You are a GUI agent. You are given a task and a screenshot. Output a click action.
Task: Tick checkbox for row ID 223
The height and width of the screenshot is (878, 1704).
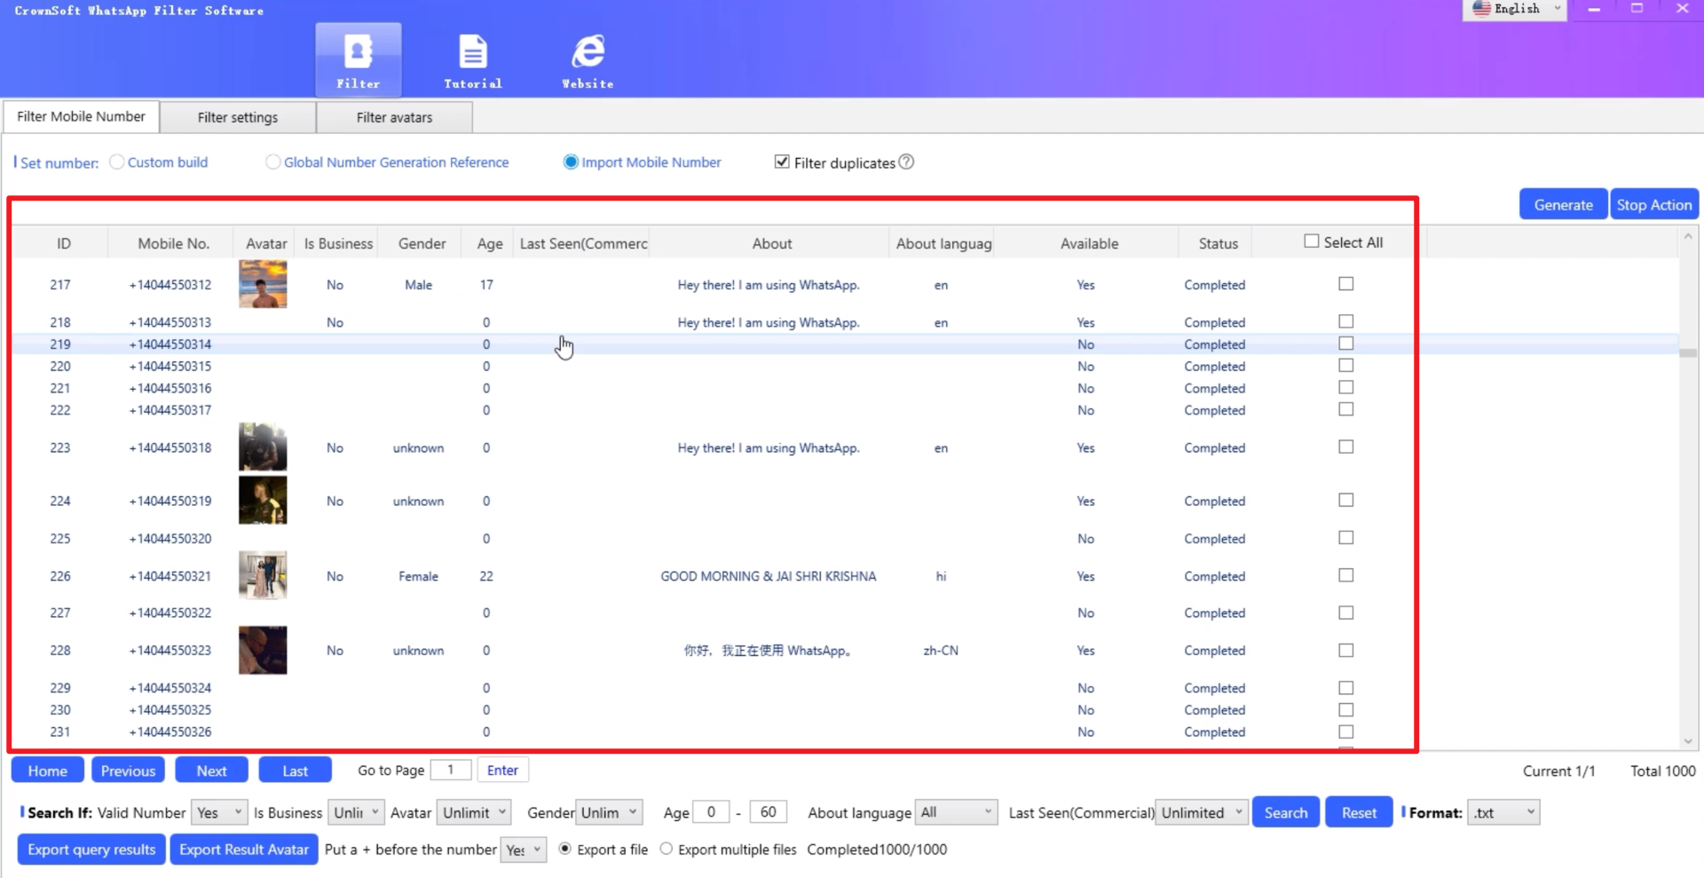(1346, 447)
